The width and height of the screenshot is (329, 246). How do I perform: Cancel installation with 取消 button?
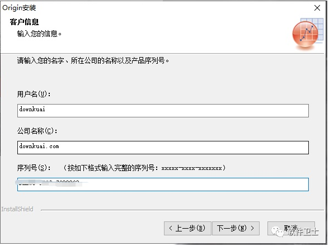(291, 228)
